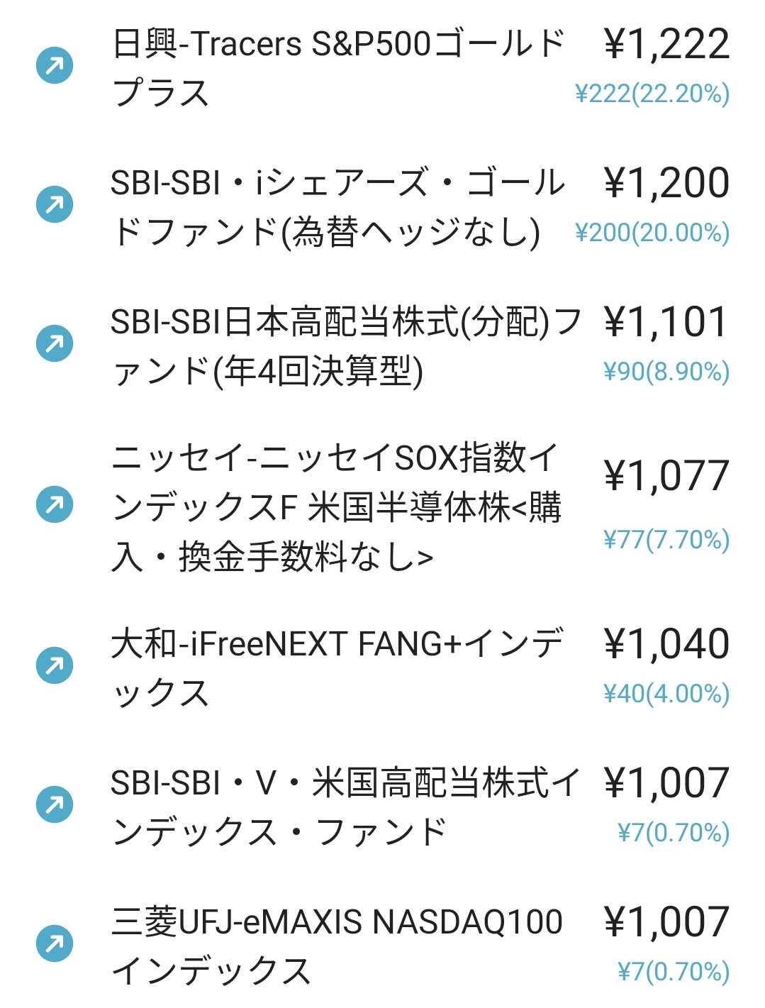
Task: Tap the arrow icon beside SBI日本高配当株式ファンド
Action: (55, 344)
